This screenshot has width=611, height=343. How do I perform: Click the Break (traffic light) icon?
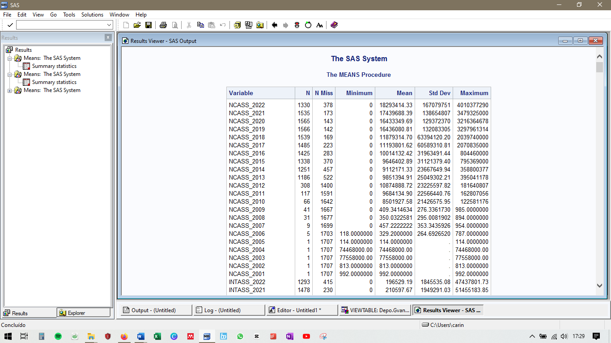[297, 25]
